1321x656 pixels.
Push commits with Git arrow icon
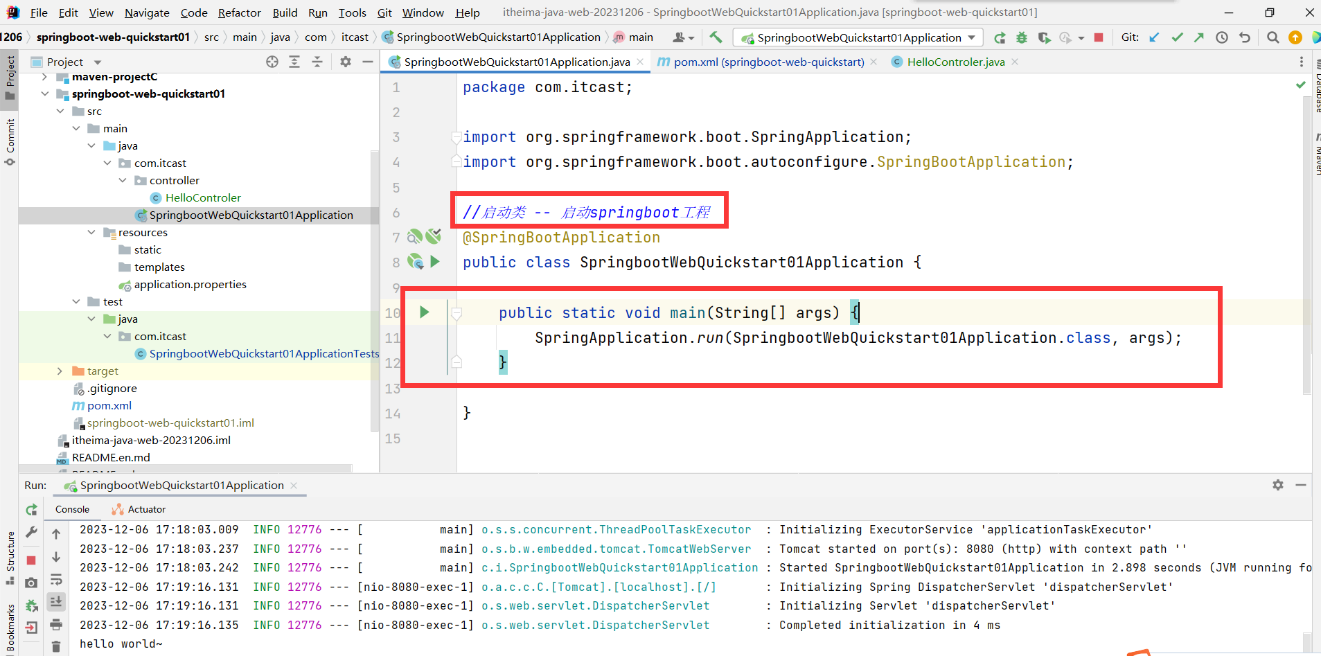point(1199,37)
